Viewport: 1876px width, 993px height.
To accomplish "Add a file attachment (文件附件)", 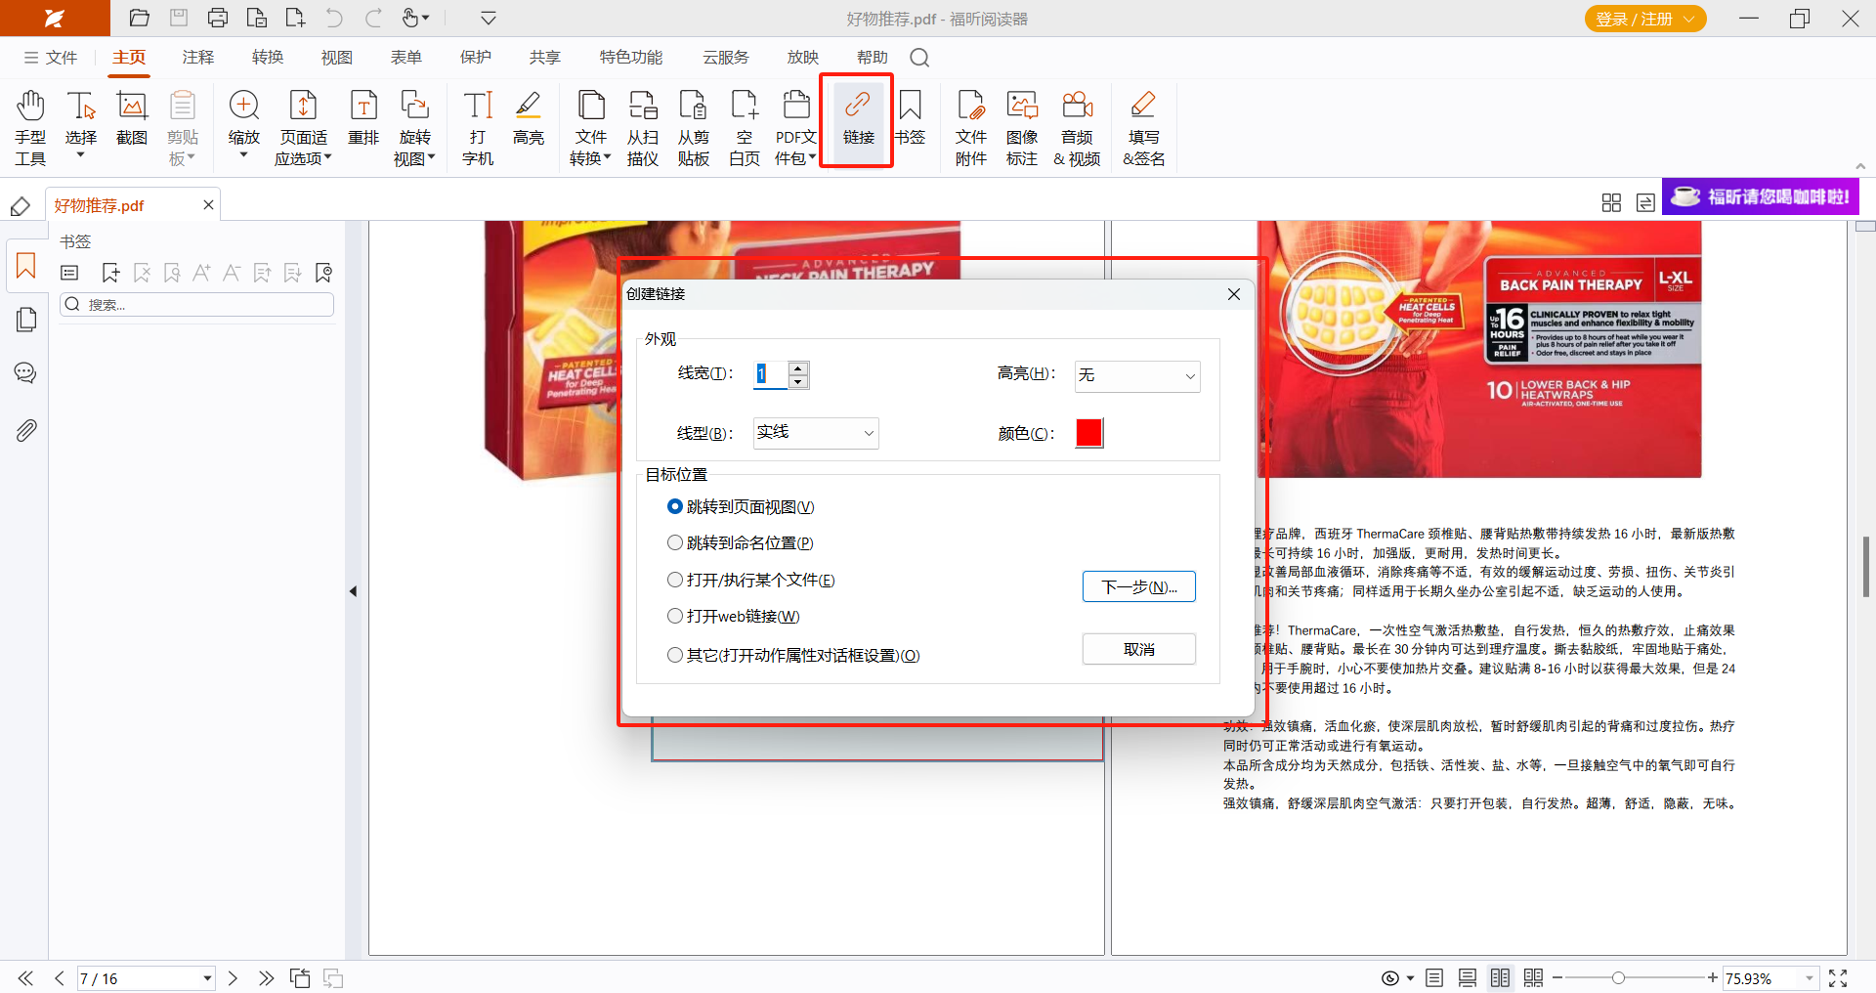I will tap(971, 127).
